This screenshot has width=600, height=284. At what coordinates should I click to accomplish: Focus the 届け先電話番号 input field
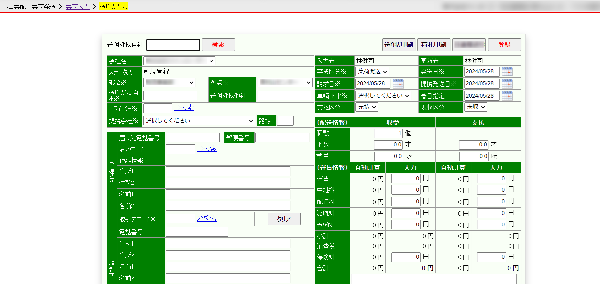click(193, 138)
